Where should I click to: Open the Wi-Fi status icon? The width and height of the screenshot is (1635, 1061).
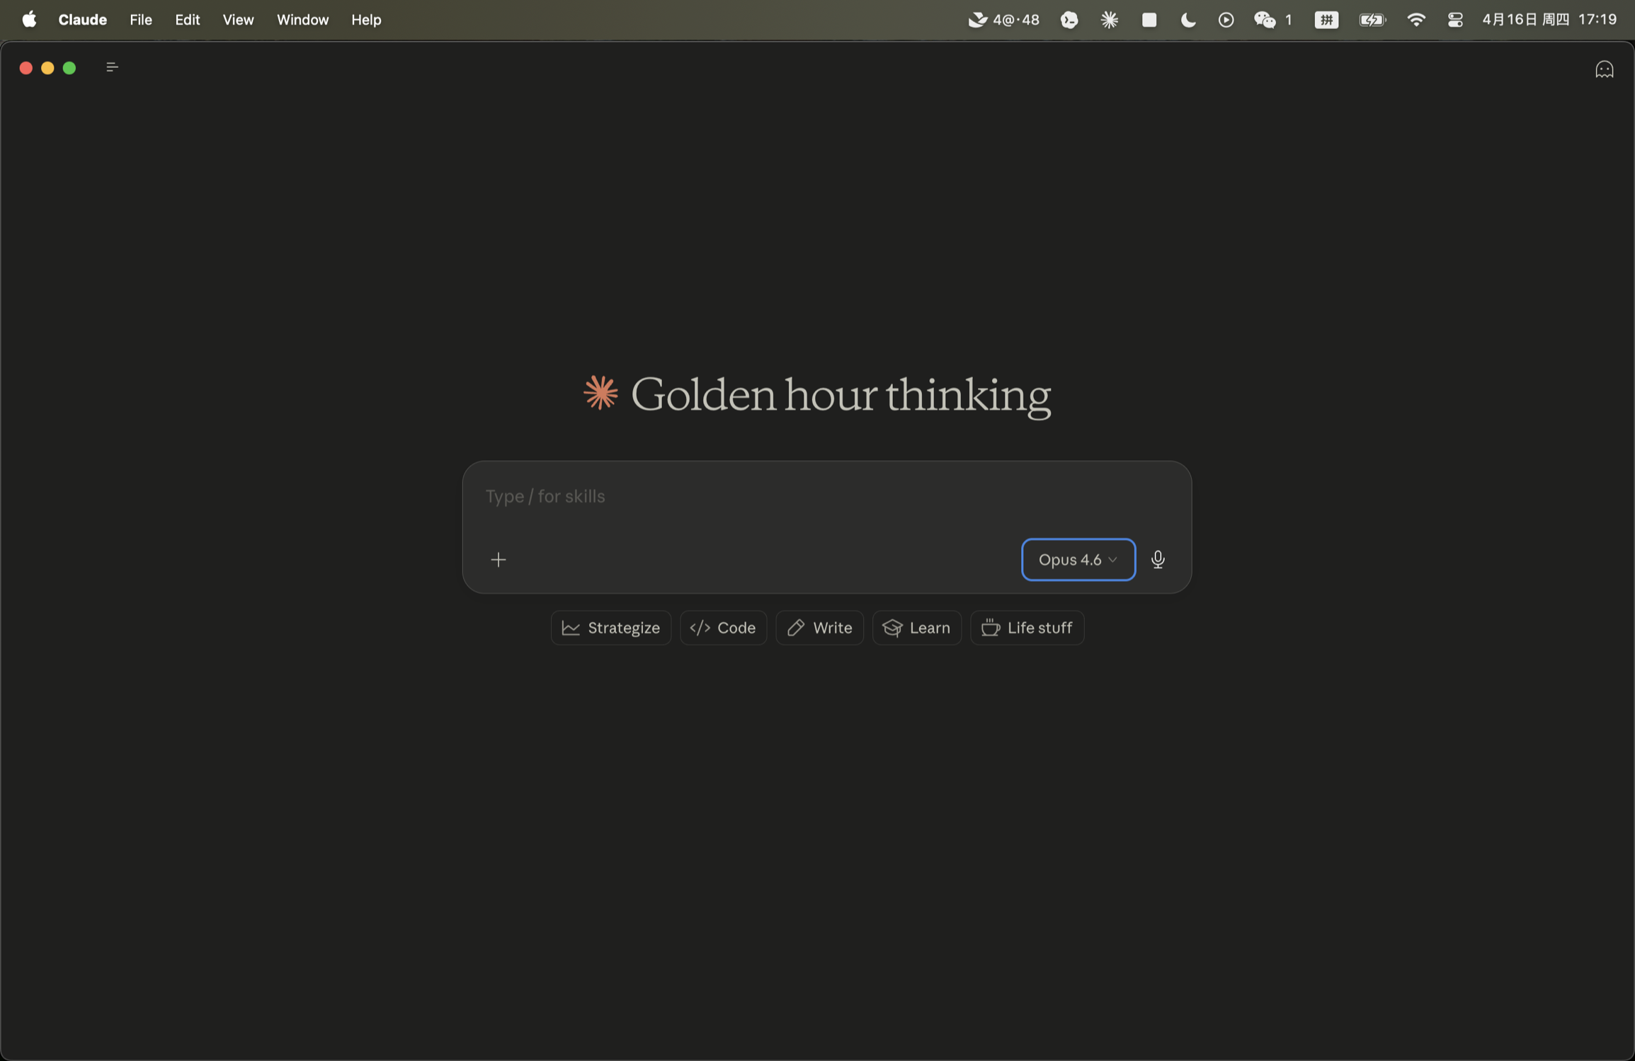click(1415, 20)
